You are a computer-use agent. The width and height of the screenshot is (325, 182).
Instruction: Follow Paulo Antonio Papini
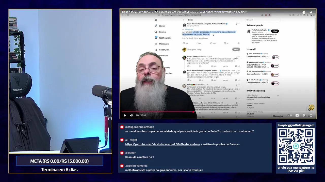[x=275, y=31]
